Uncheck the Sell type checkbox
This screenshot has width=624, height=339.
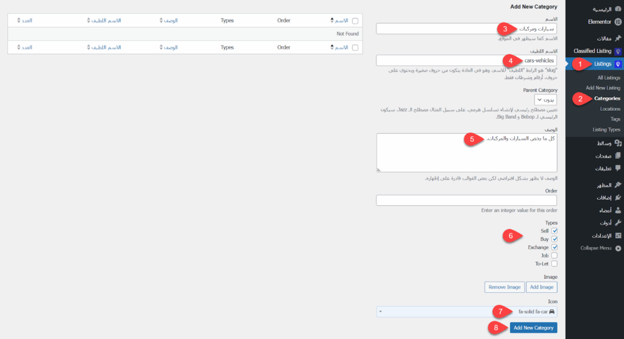coord(554,231)
